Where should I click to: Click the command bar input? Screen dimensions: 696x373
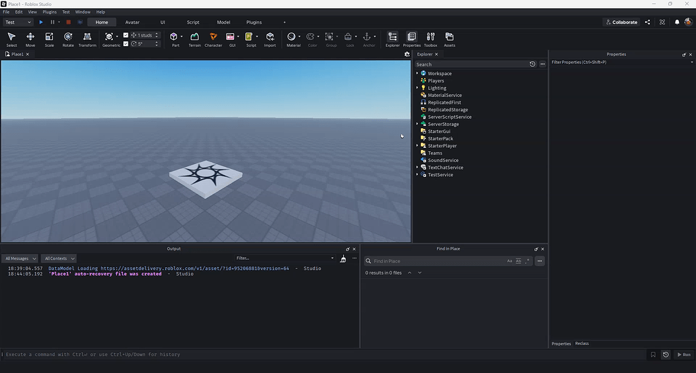pos(324,355)
